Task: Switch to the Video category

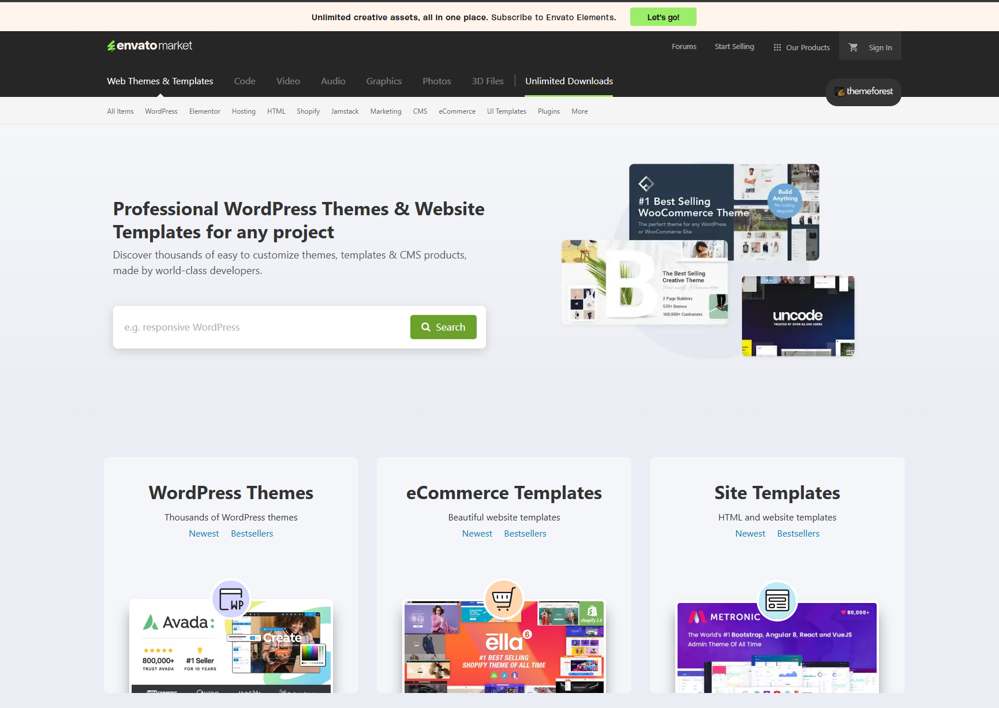Action: [288, 81]
